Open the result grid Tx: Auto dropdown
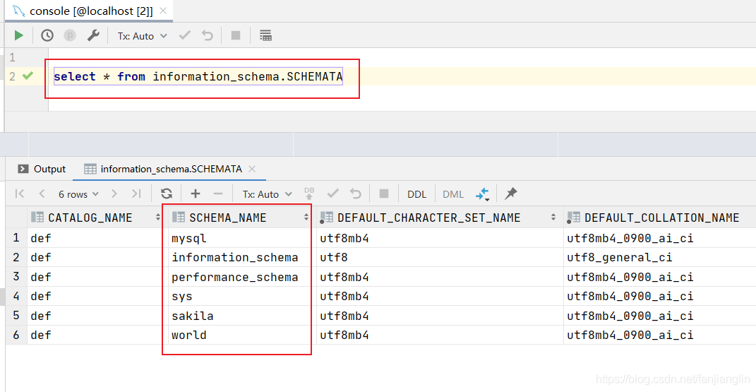Image resolution: width=756 pixels, height=392 pixels. click(x=267, y=194)
